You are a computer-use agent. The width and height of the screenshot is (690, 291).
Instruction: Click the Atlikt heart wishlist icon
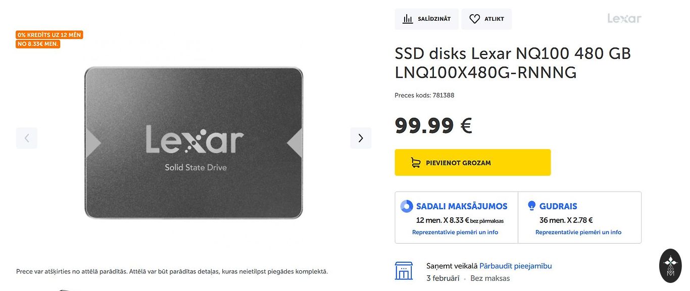click(474, 19)
